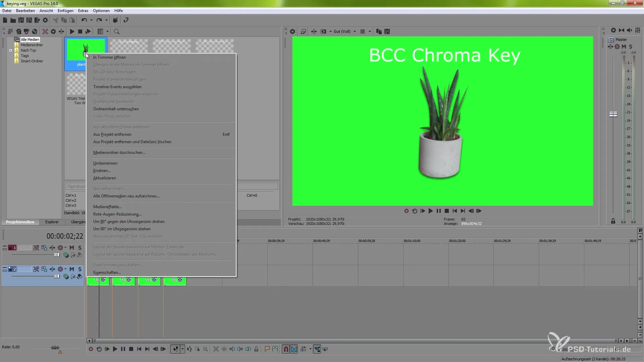Toggle Solo on video track 1

click(80, 248)
